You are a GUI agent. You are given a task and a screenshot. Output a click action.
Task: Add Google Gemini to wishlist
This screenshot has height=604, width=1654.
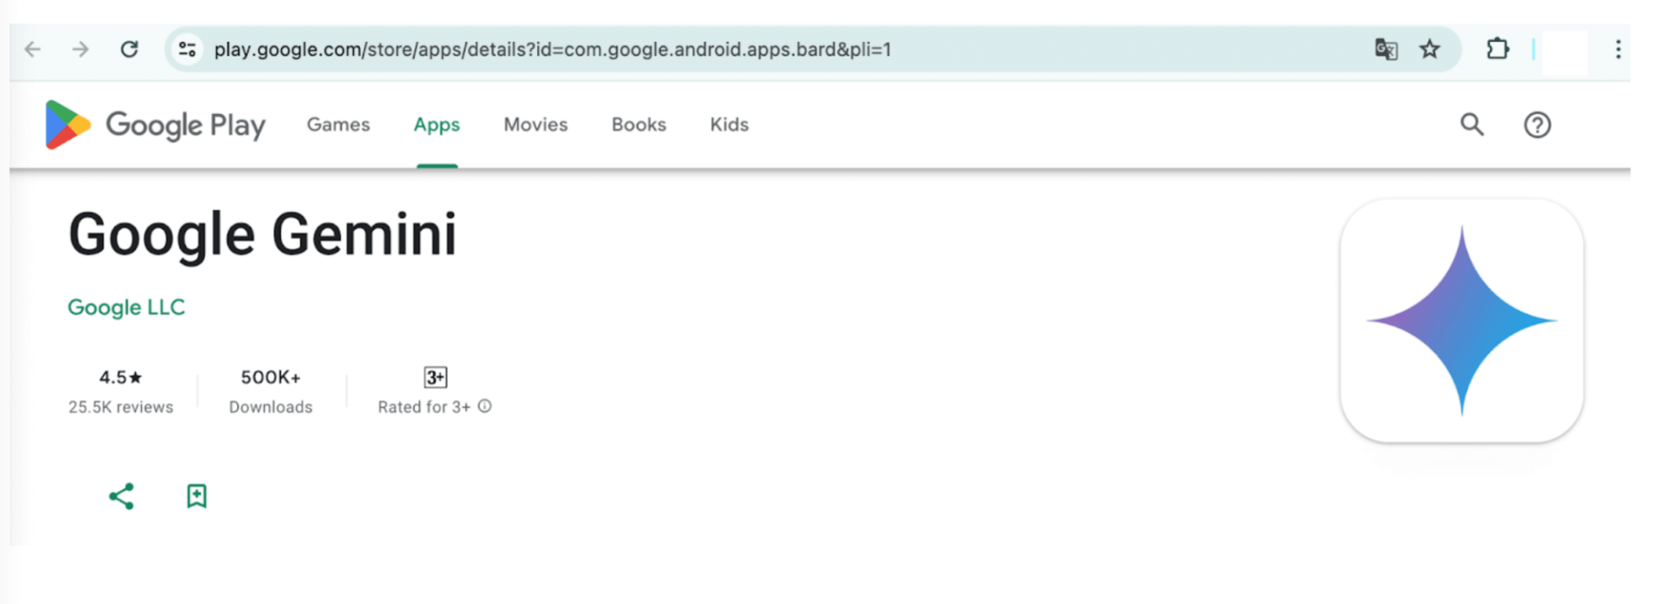(x=196, y=496)
